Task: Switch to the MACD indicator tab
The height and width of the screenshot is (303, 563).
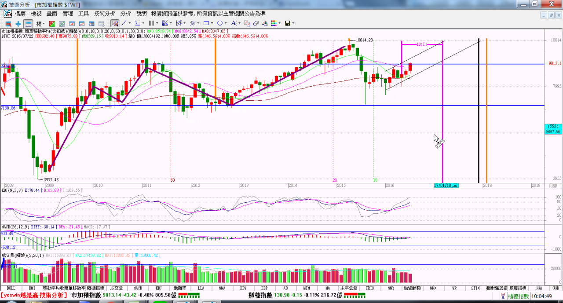Action: [137, 288]
